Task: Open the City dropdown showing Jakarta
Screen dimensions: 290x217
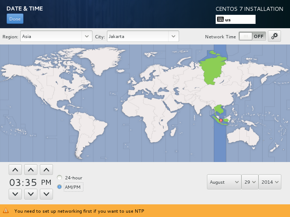Action: (143, 37)
